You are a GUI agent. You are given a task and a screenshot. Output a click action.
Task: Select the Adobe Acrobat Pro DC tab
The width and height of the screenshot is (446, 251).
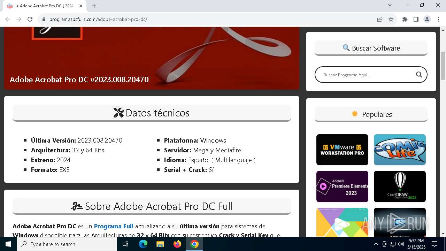[45, 6]
